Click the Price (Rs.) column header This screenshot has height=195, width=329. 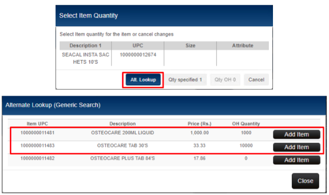(199, 124)
